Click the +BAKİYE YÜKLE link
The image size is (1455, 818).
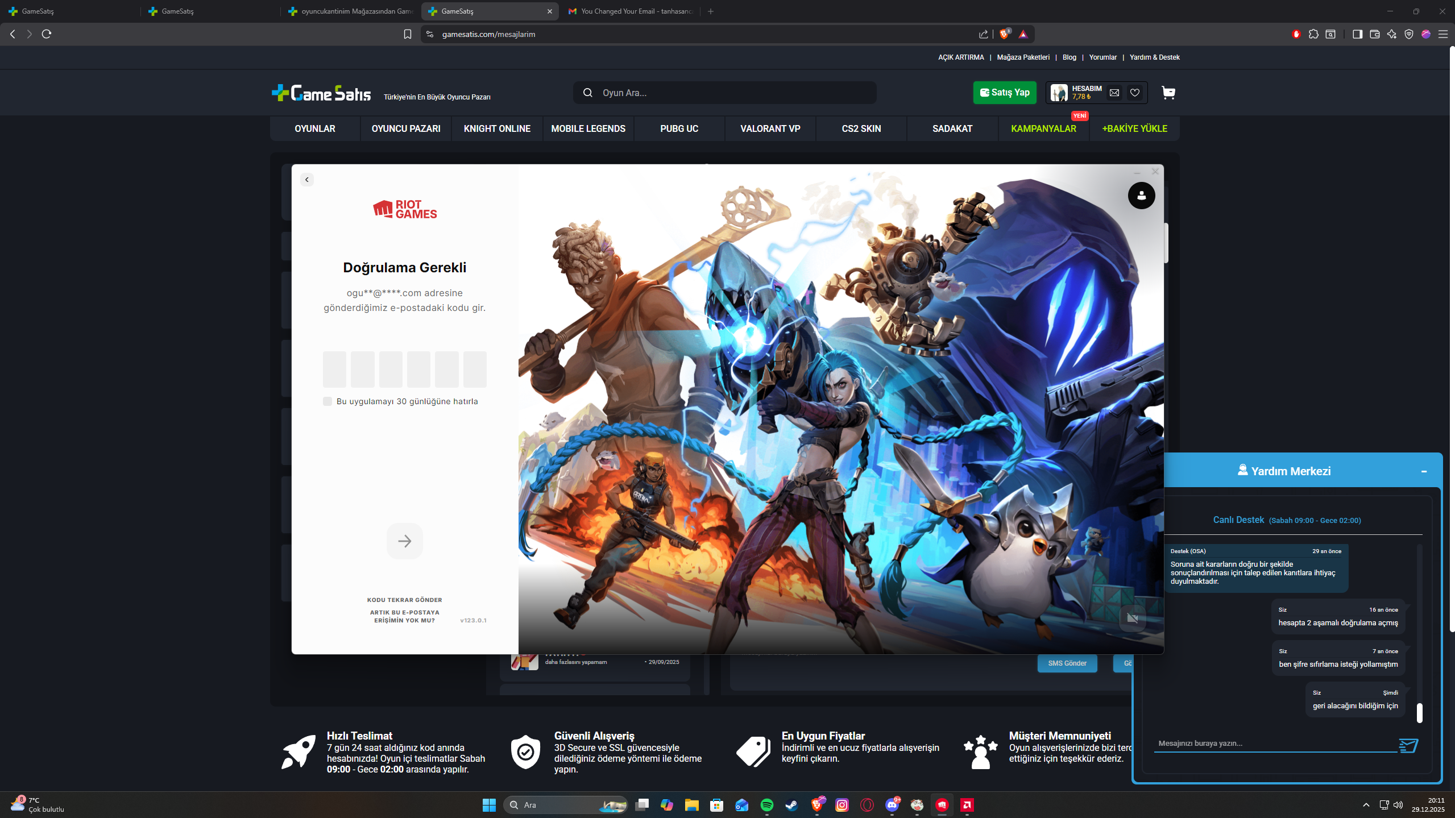(x=1134, y=129)
